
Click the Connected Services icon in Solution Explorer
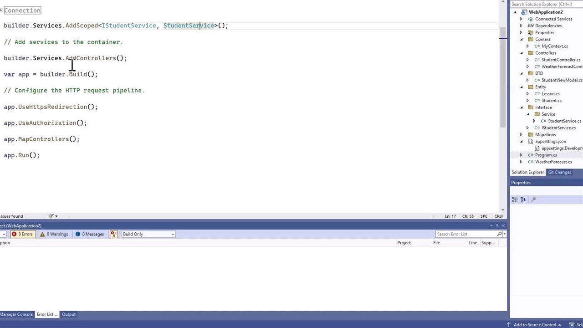tap(531, 19)
